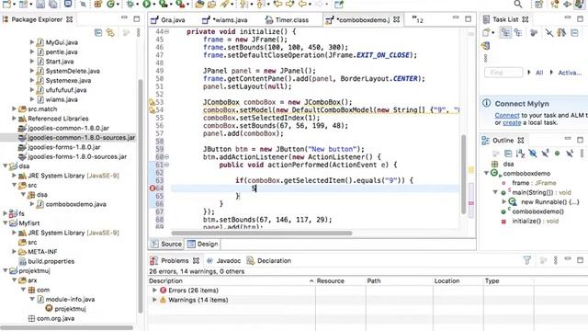
Task: Collapse the projektmuj project
Action: click(x=6, y=270)
